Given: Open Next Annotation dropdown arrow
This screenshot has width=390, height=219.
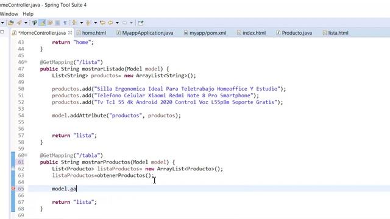Looking at the screenshot, I should click(81, 23).
